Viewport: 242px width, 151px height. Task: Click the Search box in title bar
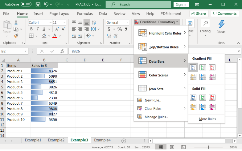pos(138,5)
